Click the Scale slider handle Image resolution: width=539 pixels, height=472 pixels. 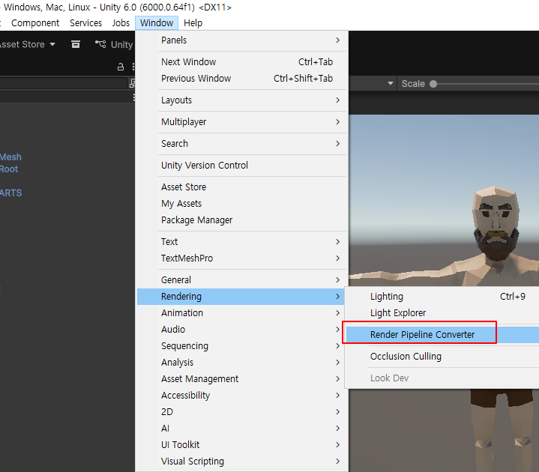433,84
